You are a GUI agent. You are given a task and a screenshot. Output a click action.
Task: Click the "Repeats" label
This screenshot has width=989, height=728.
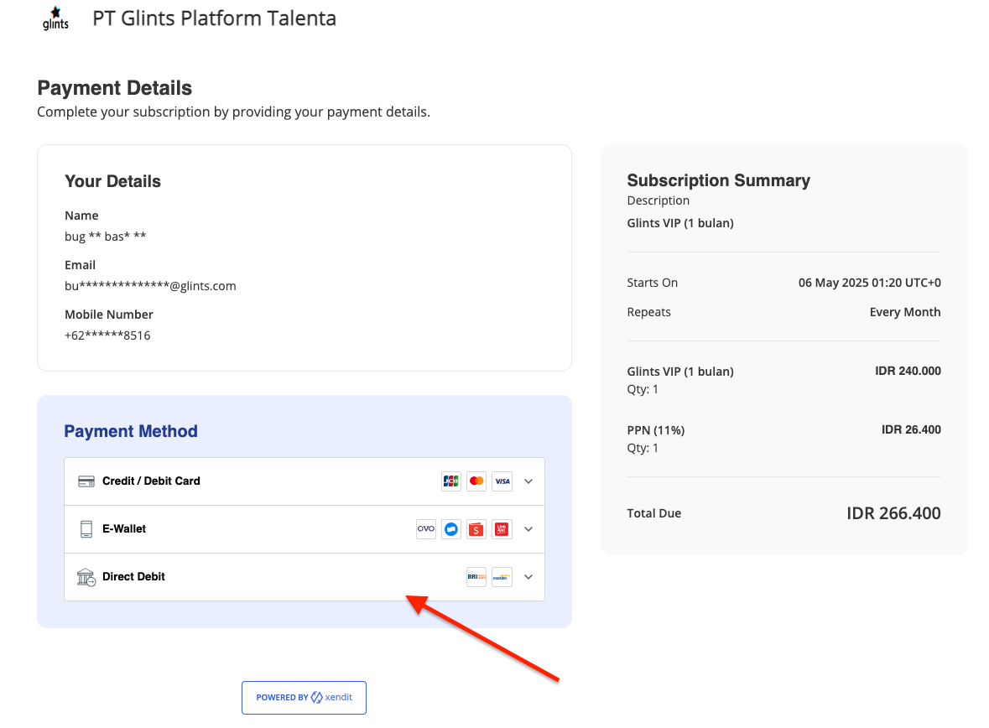tap(649, 312)
